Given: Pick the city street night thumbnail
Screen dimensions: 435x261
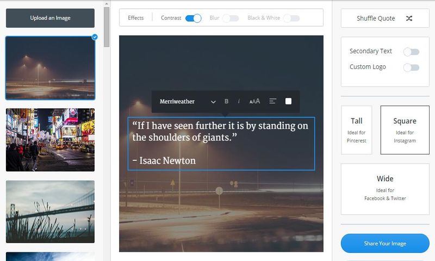Looking at the screenshot, I should pyautogui.click(x=50, y=140).
